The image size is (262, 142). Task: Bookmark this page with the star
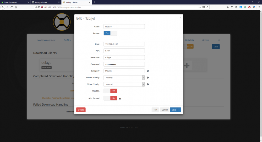click(x=207, y=7)
